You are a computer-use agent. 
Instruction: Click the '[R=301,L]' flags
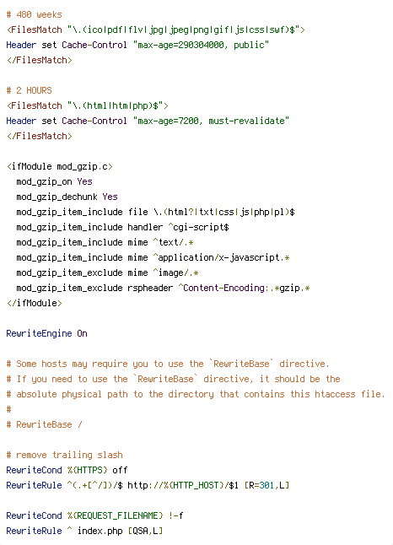tap(266, 485)
